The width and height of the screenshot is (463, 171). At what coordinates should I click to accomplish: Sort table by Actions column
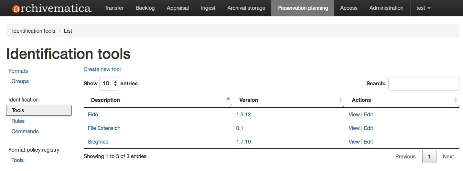click(361, 100)
